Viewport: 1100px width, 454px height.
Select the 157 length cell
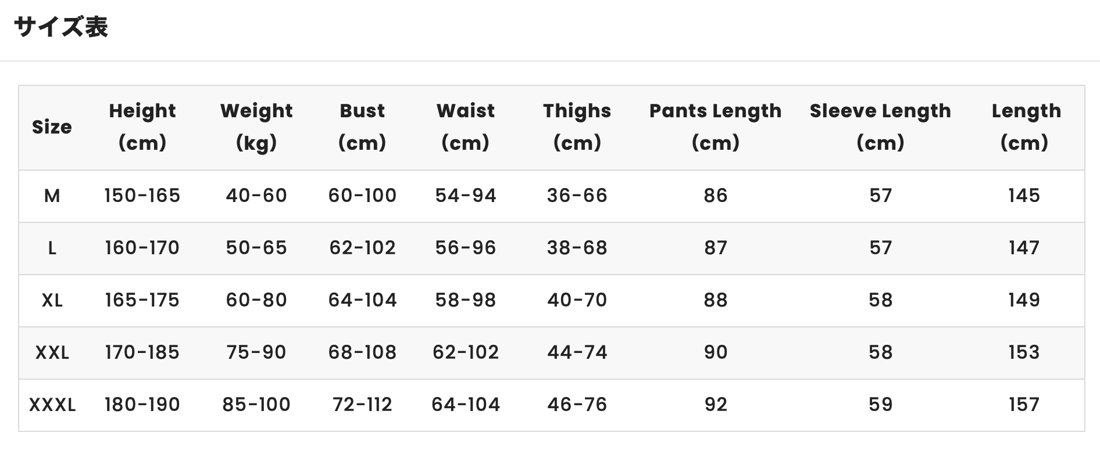point(1024,405)
